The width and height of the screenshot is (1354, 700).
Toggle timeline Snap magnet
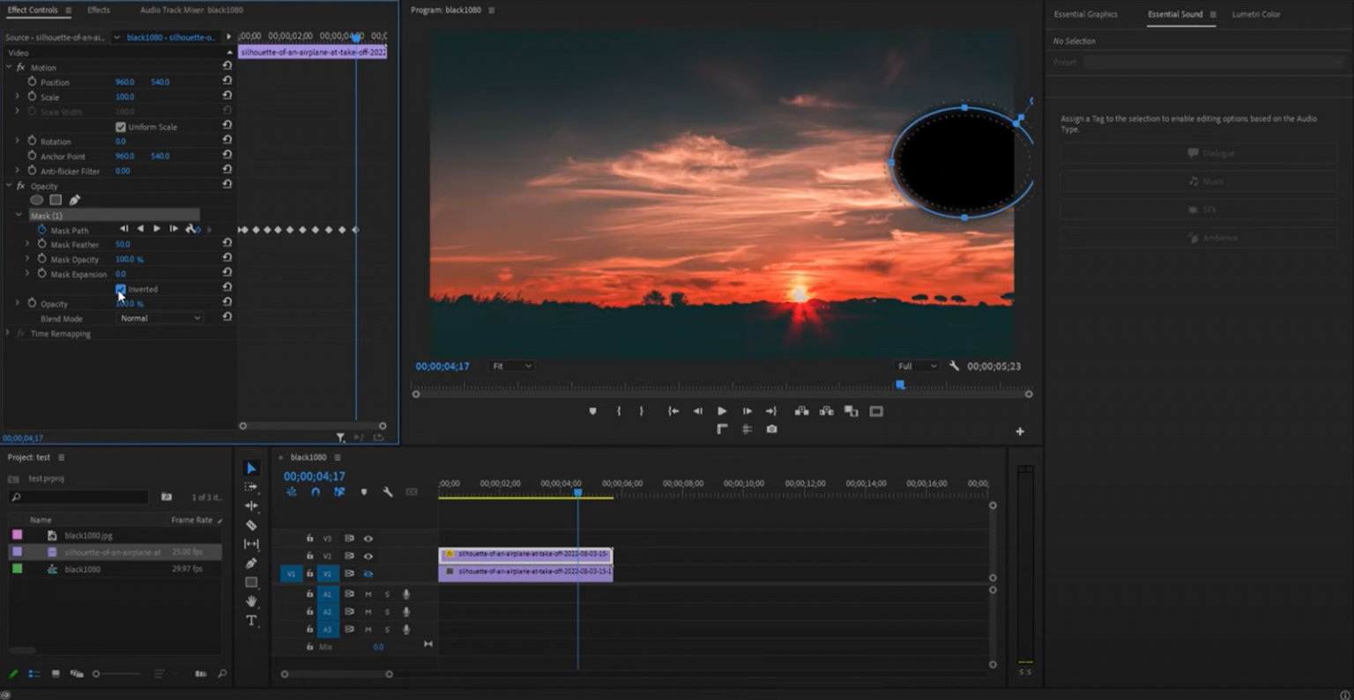(x=315, y=492)
